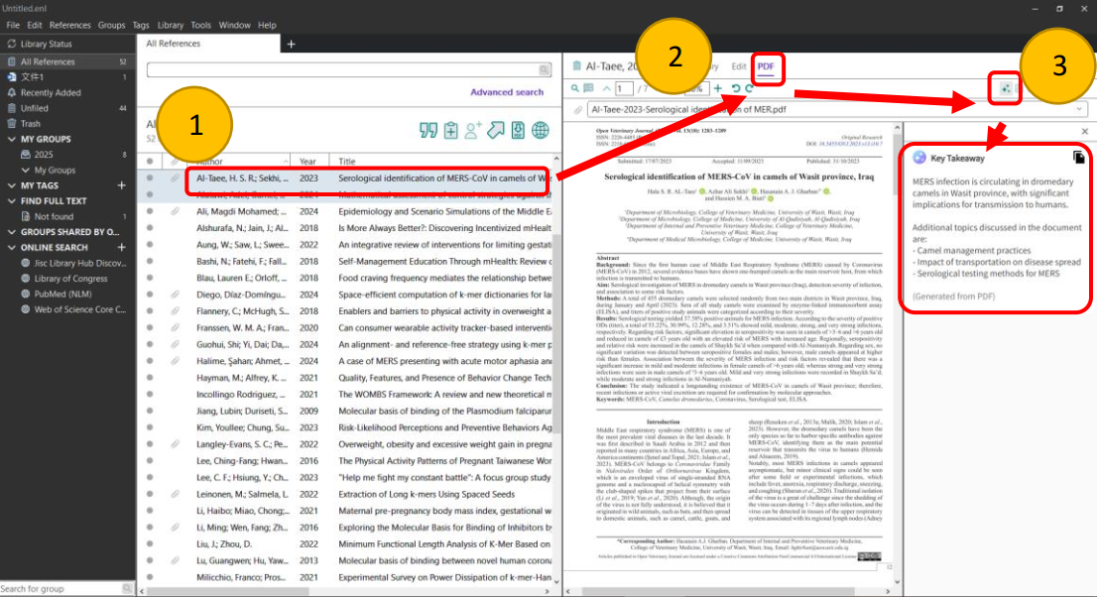The height and width of the screenshot is (597, 1099).
Task: Click the PDF viewer search magnifier icon
Action: pos(574,88)
